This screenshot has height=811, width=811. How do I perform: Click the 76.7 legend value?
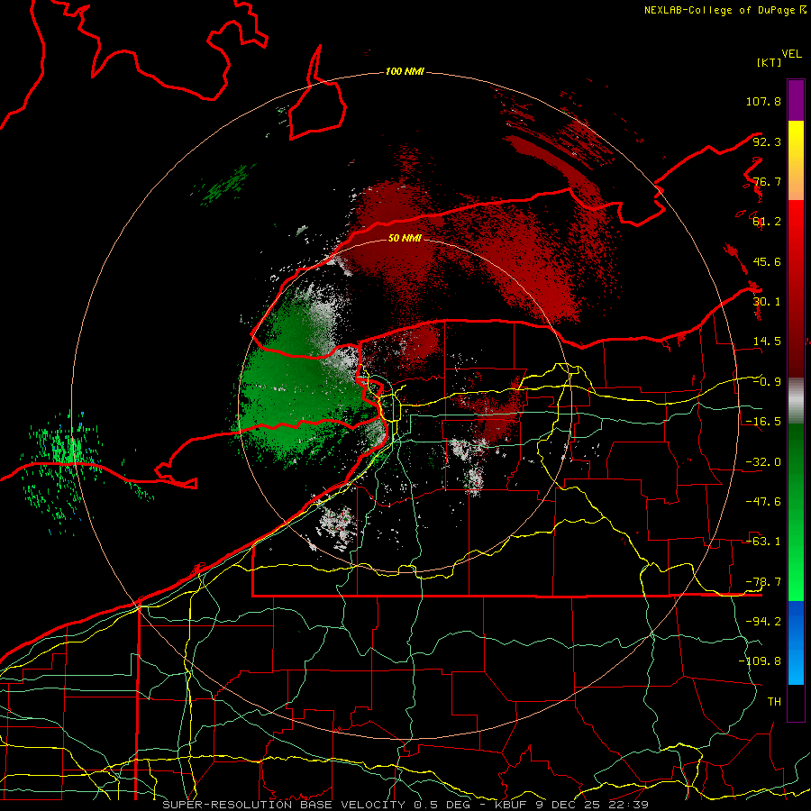(767, 181)
